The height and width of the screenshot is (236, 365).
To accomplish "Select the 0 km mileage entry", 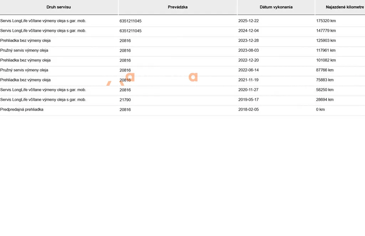I will [x=320, y=109].
